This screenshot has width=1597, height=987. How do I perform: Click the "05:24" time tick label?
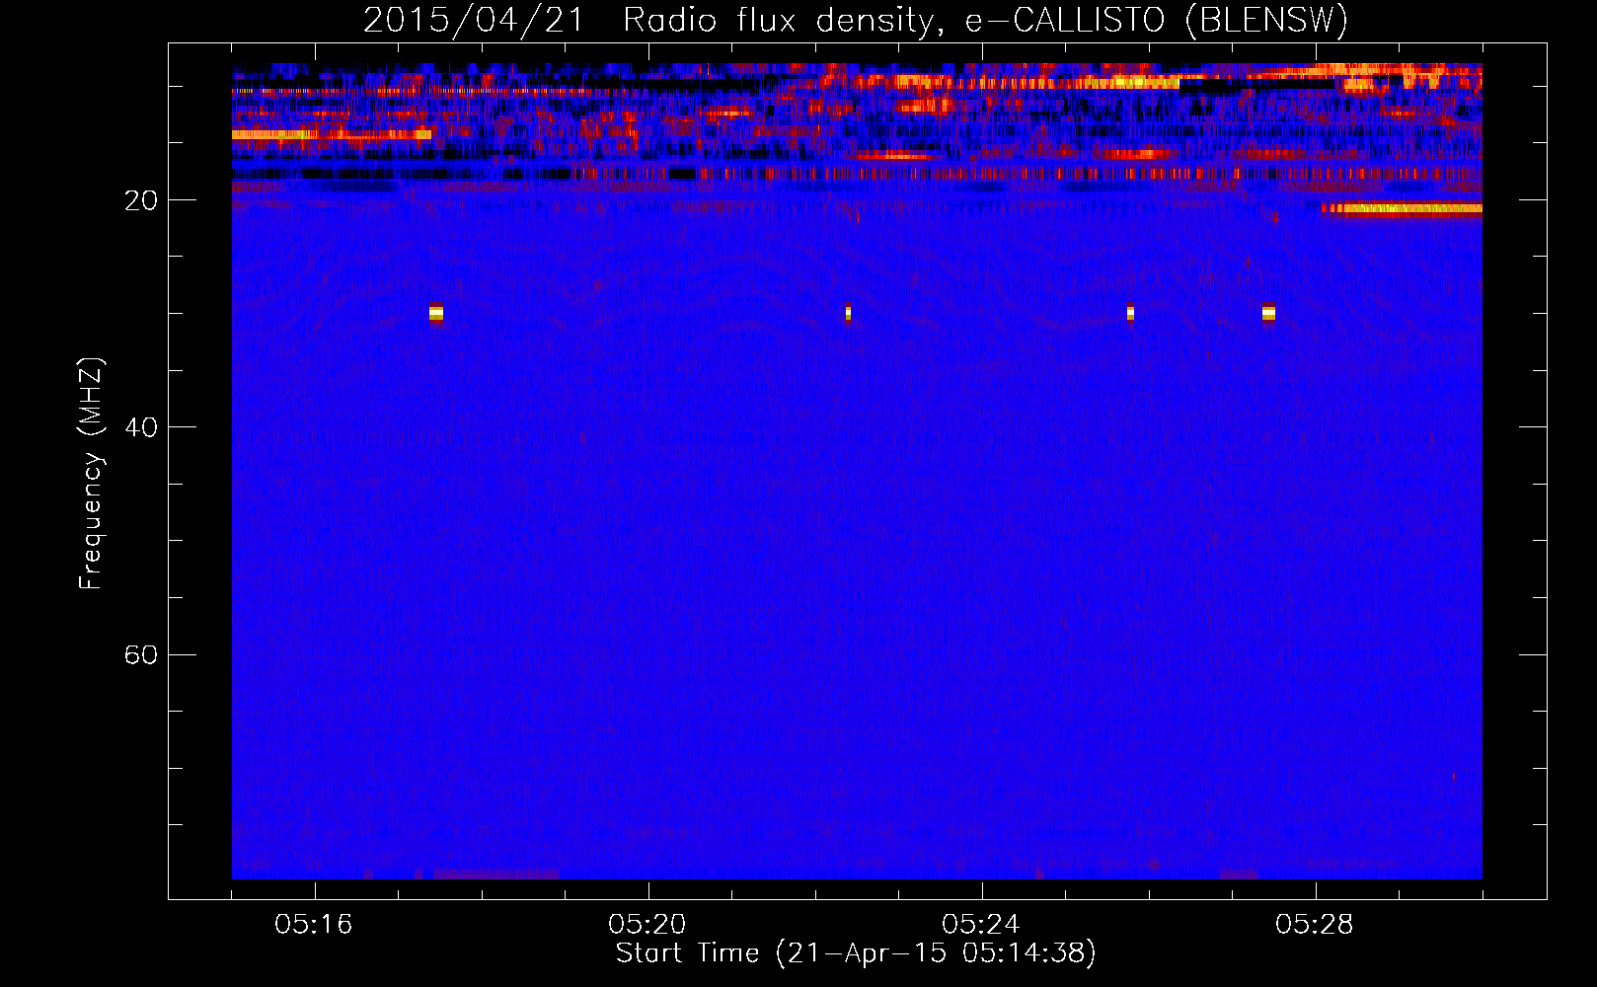coord(981,925)
